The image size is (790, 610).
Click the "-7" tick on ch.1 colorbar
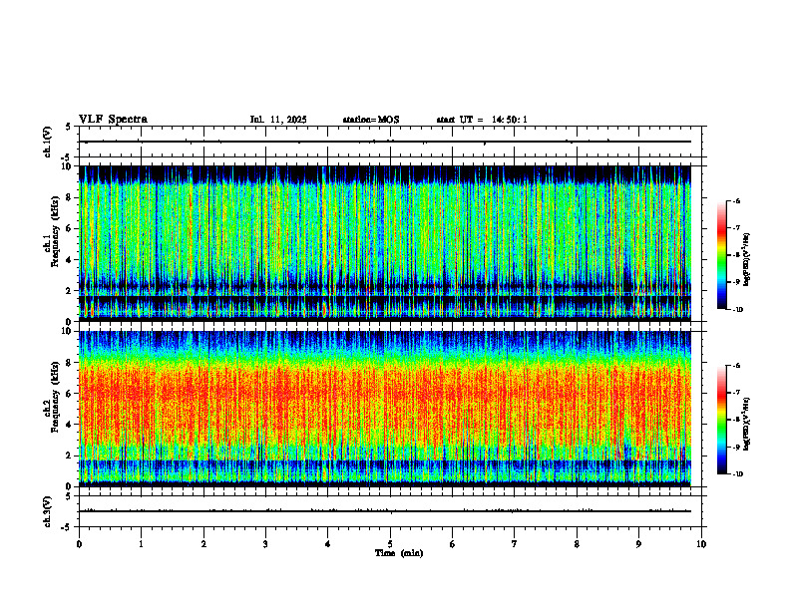(736, 228)
